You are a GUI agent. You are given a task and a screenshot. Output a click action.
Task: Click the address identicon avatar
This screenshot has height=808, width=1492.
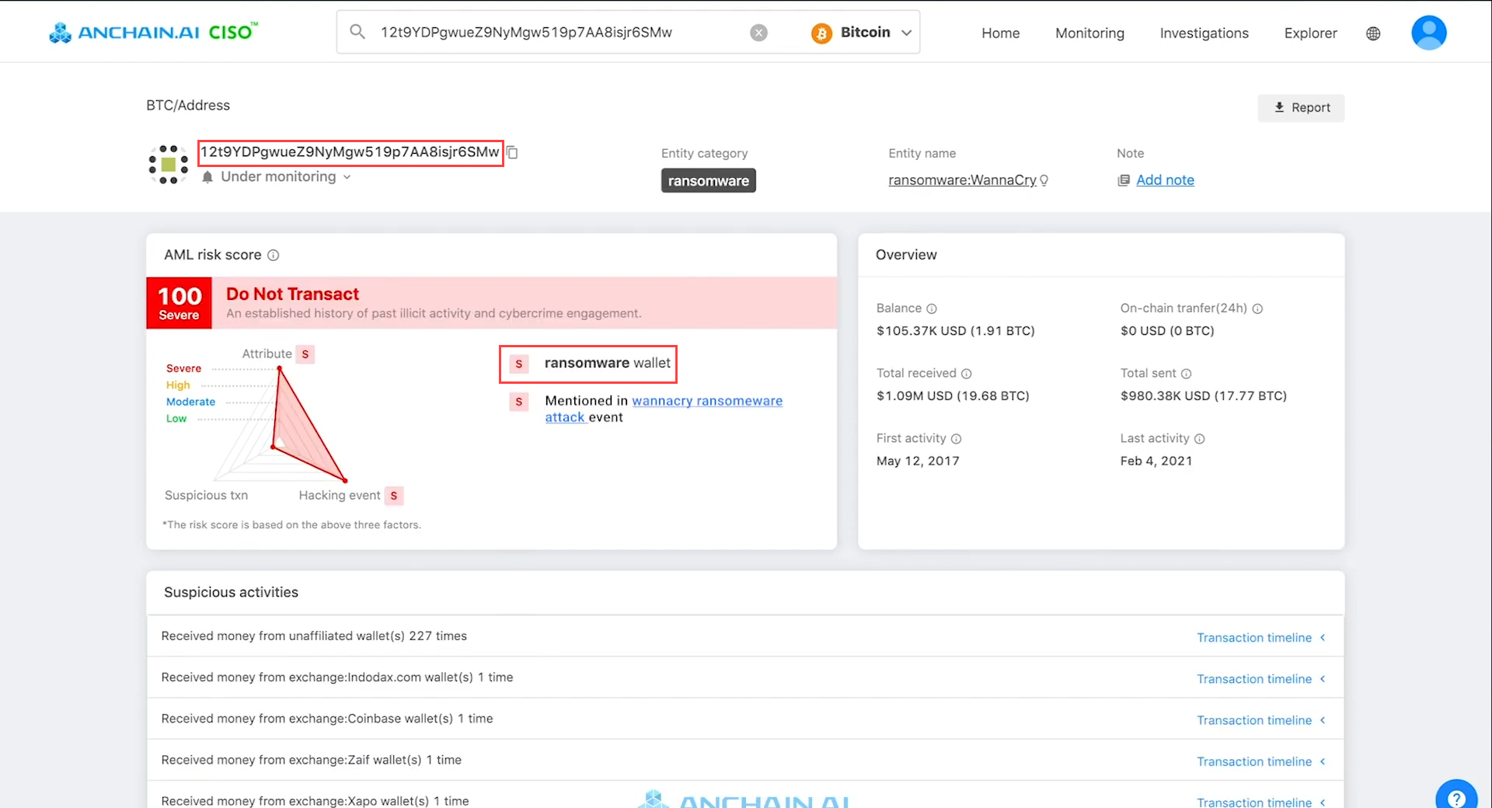[x=168, y=164]
